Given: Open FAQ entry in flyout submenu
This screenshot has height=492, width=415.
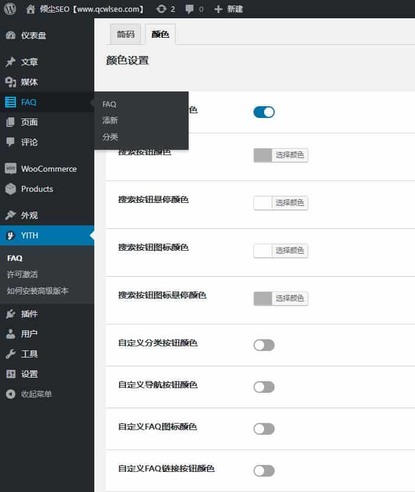Looking at the screenshot, I should [109, 104].
